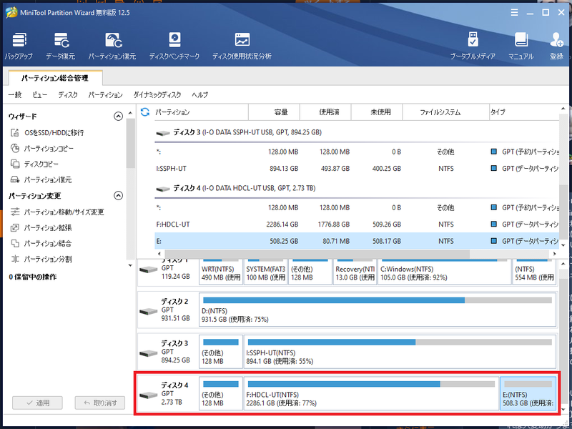
Task: Start パーティションコピー wizard
Action: click(42, 148)
